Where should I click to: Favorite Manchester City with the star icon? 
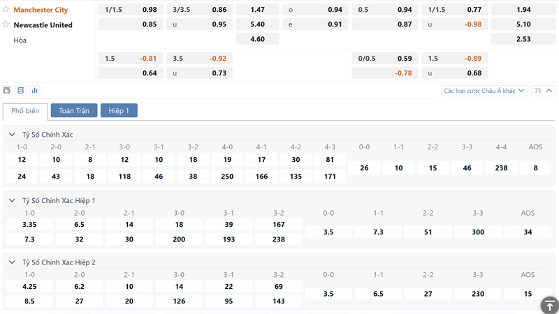[6, 10]
